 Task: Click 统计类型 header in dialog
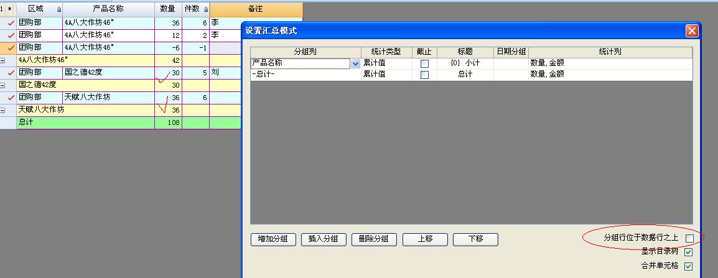(386, 52)
